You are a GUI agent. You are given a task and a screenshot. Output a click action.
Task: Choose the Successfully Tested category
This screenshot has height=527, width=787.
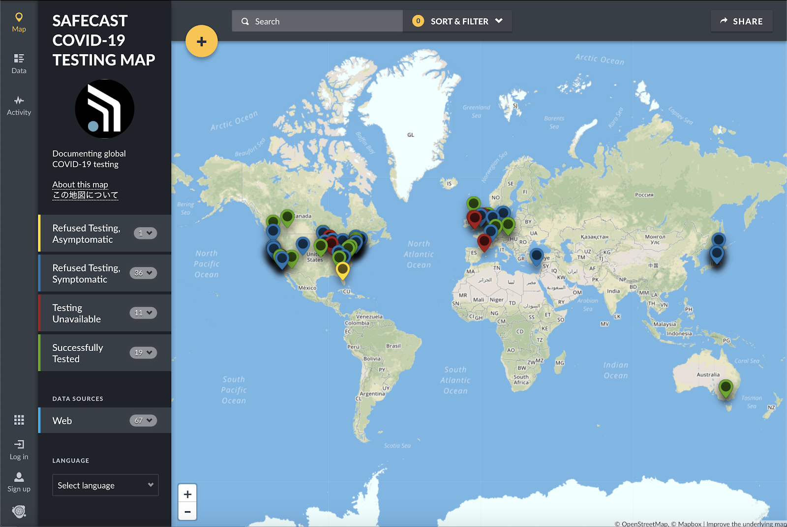(x=105, y=353)
